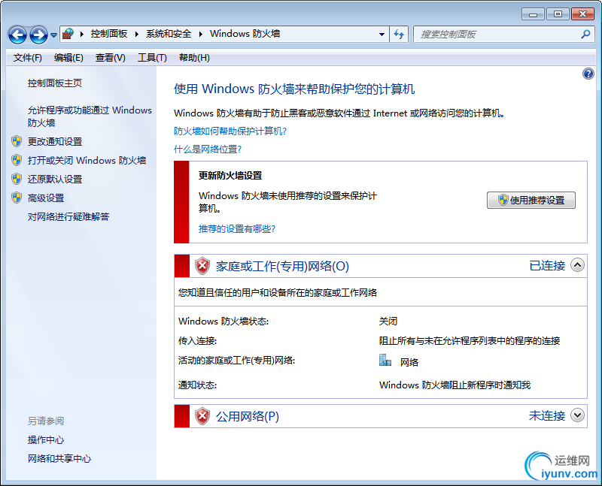Click Windows 防火墙 breadcrumb
The height and width of the screenshot is (486, 602).
(x=245, y=34)
